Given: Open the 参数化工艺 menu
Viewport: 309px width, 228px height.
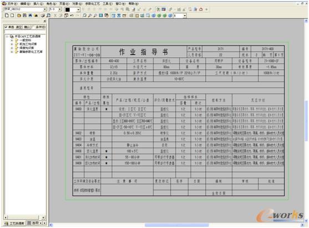Looking at the screenshot, I should tap(93, 3).
